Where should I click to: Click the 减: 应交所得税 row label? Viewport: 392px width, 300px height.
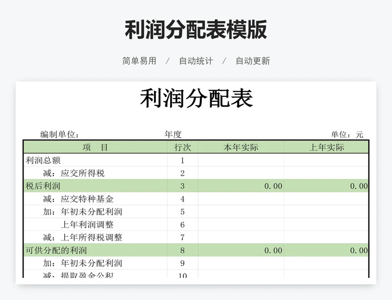pyautogui.click(x=73, y=173)
